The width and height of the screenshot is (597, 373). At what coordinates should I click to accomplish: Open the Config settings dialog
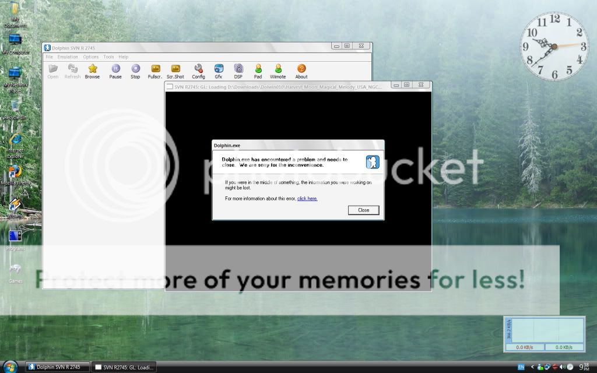[198, 70]
